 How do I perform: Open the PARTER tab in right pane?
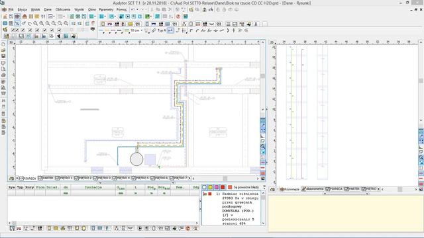[352, 189]
